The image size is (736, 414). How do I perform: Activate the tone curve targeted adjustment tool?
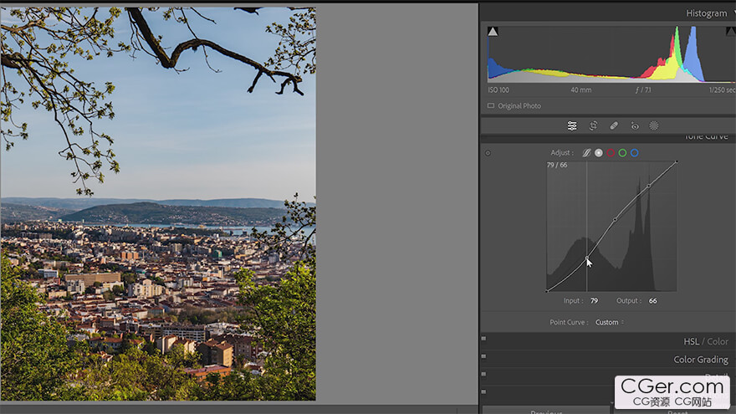coord(488,153)
